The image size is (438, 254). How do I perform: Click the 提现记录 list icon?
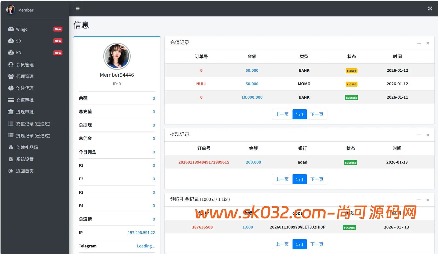point(11,135)
